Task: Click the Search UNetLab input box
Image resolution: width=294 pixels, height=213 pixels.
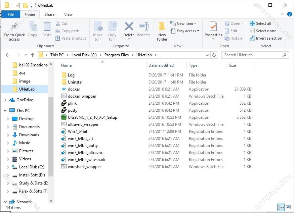Action: click(x=252, y=55)
